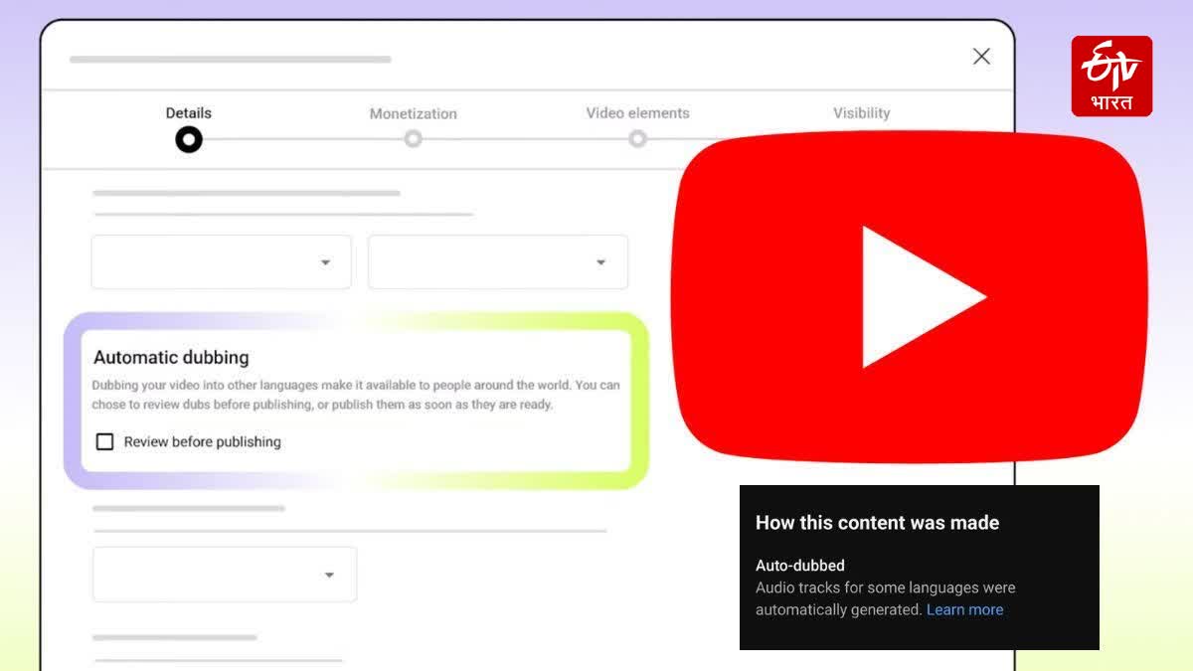
Task: Click the Automatic dubbing description paragraph
Action: pos(356,395)
